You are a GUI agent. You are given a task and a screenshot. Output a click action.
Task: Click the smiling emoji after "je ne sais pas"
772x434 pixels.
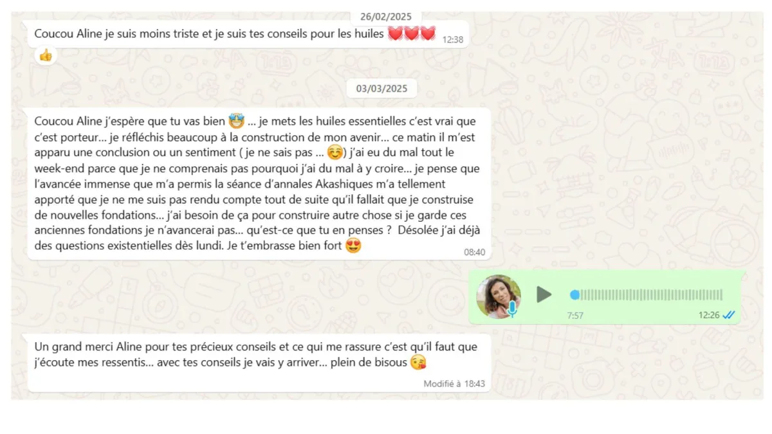(335, 153)
